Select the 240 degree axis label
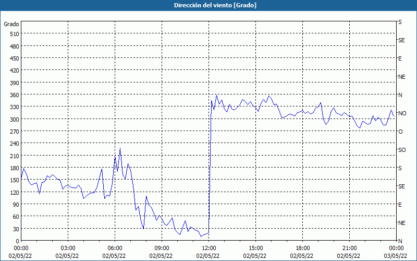The image size is (417, 261). [x=15, y=144]
